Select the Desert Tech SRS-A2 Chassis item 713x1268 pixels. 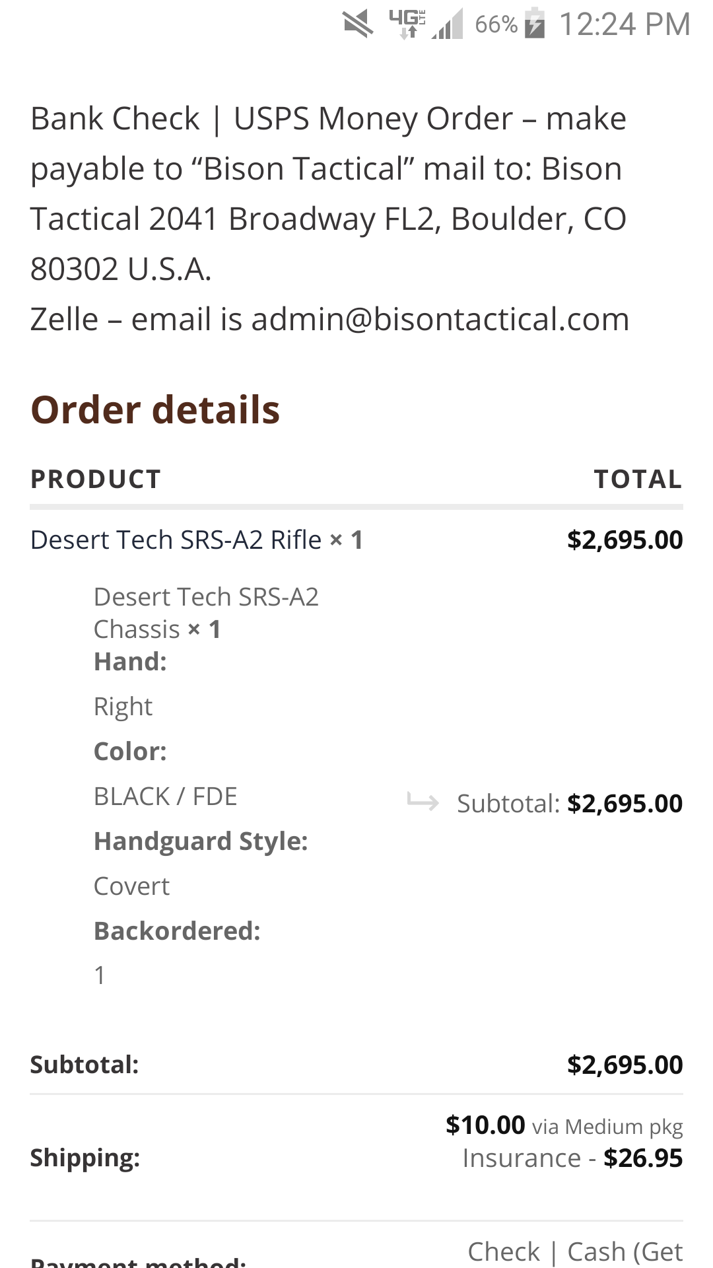[206, 613]
